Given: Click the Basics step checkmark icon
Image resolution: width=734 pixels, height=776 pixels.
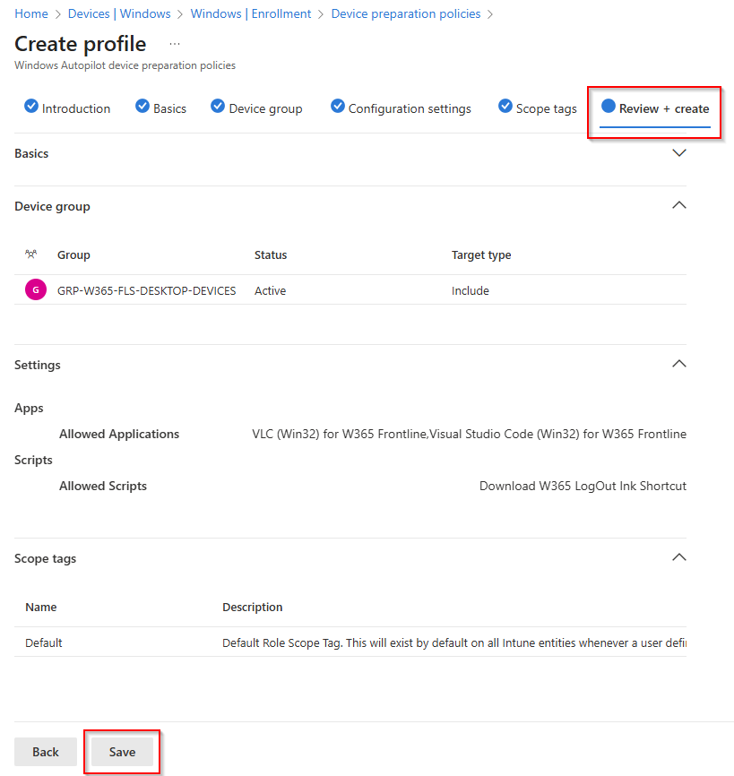Looking at the screenshot, I should pos(142,107).
